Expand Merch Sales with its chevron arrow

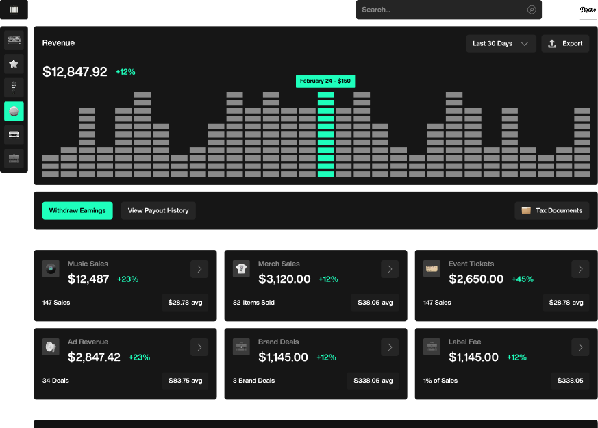click(x=390, y=269)
